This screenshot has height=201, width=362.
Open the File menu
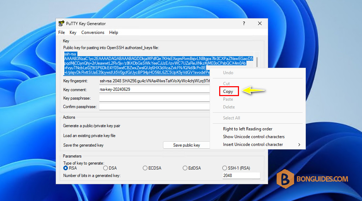tap(62, 32)
